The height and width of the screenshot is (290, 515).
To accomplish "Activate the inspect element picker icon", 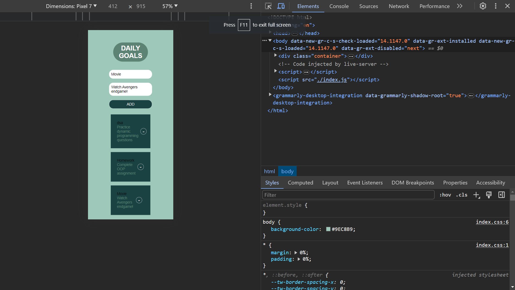I will [x=268, y=6].
